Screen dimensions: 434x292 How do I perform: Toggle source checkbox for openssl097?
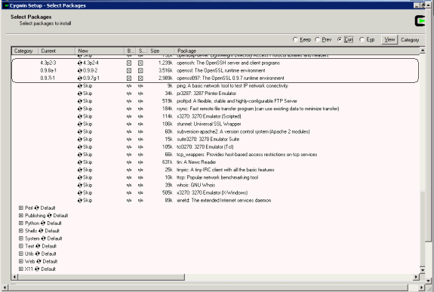pyautogui.click(x=140, y=78)
